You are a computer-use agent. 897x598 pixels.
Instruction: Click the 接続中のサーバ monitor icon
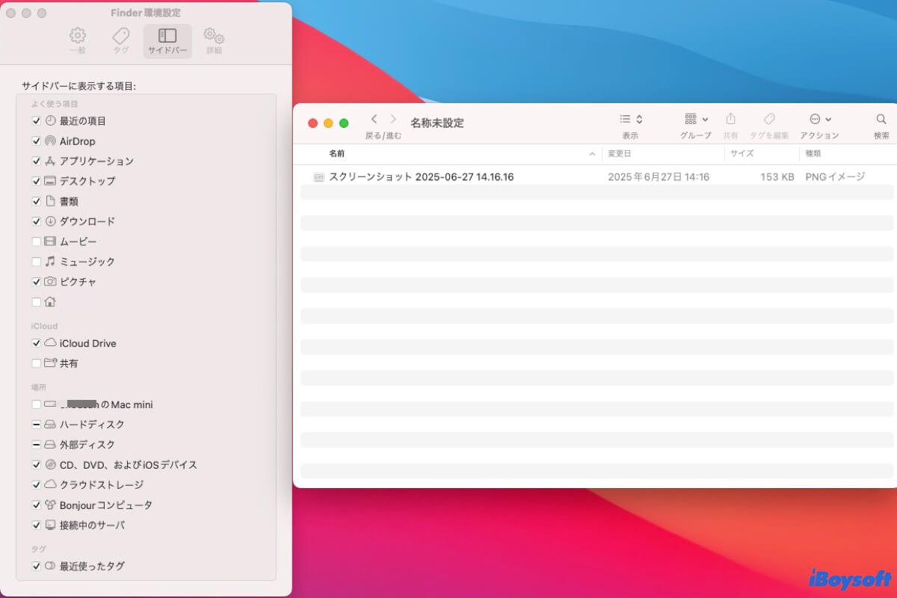pyautogui.click(x=50, y=525)
